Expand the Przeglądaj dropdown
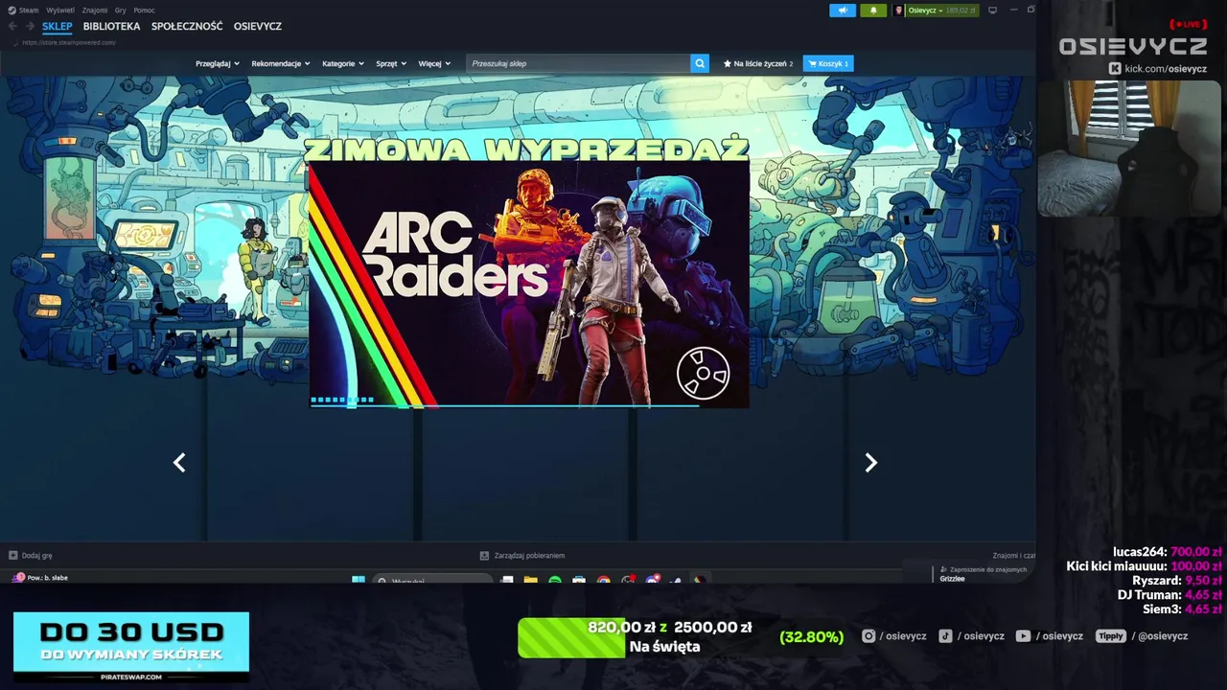The height and width of the screenshot is (690, 1227). (x=217, y=63)
